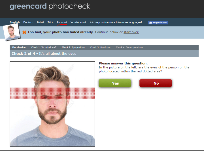The width and height of the screenshot is (204, 151).
Task: Open the help us translate link
Action: coord(116,22)
